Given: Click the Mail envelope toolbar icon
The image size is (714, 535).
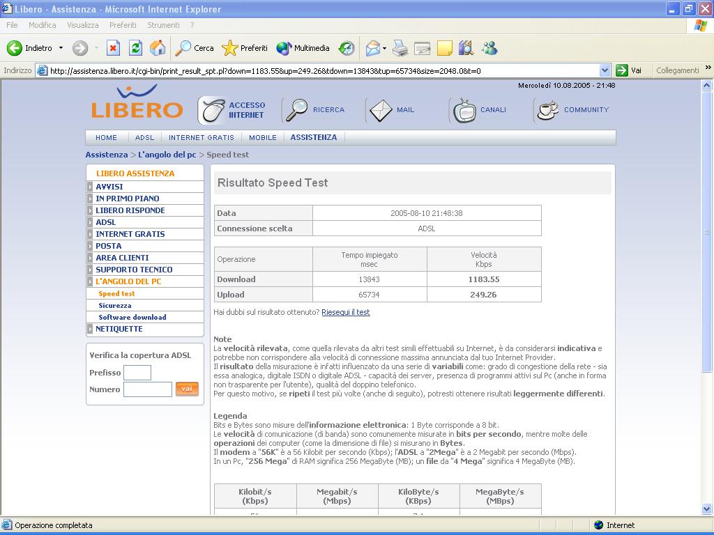Looking at the screenshot, I should [x=372, y=48].
